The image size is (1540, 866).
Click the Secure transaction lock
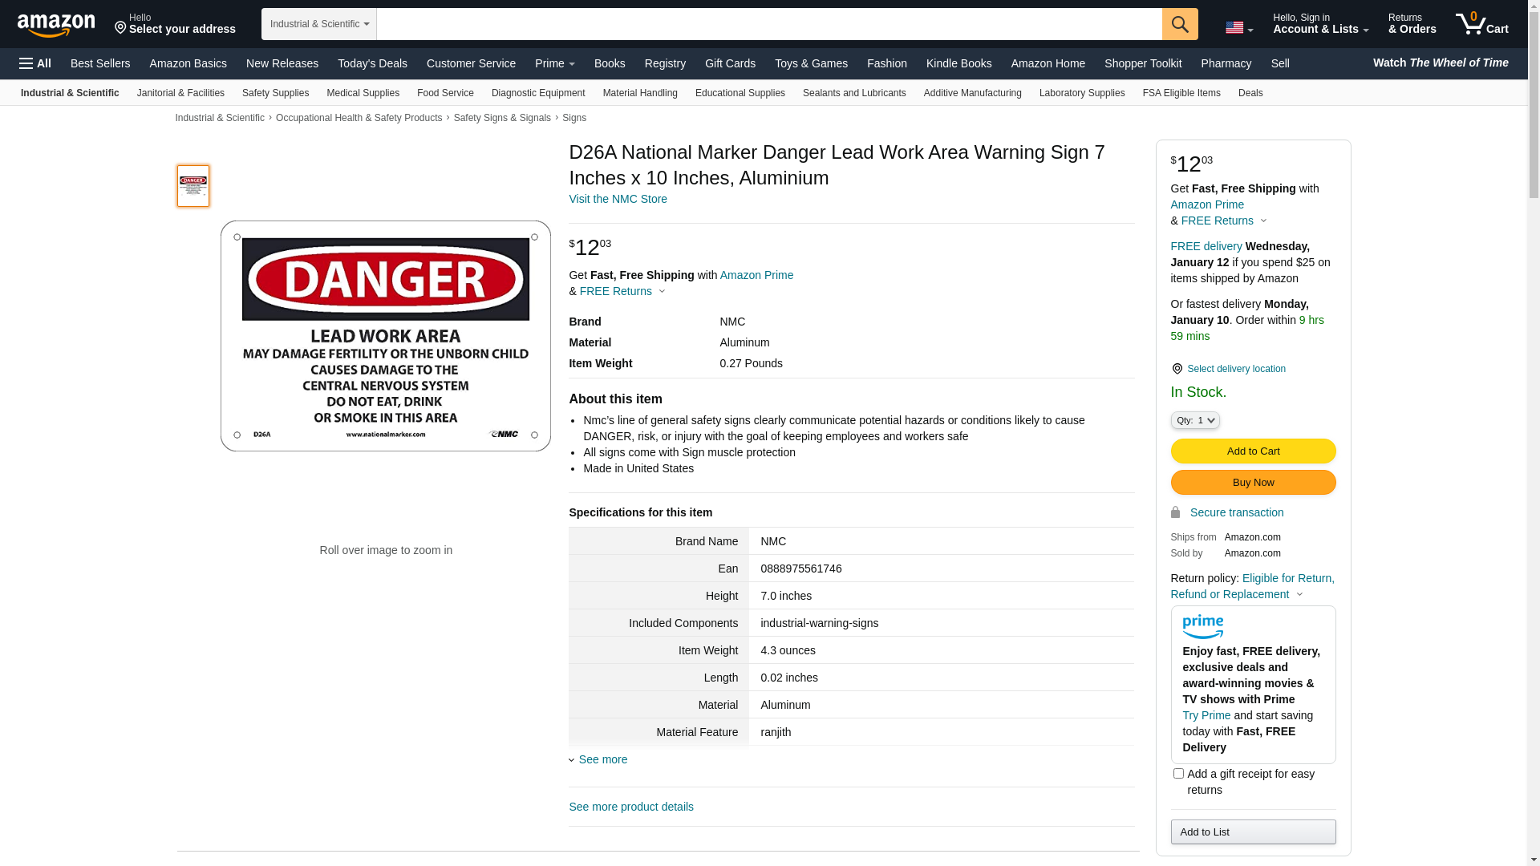coord(1176,512)
